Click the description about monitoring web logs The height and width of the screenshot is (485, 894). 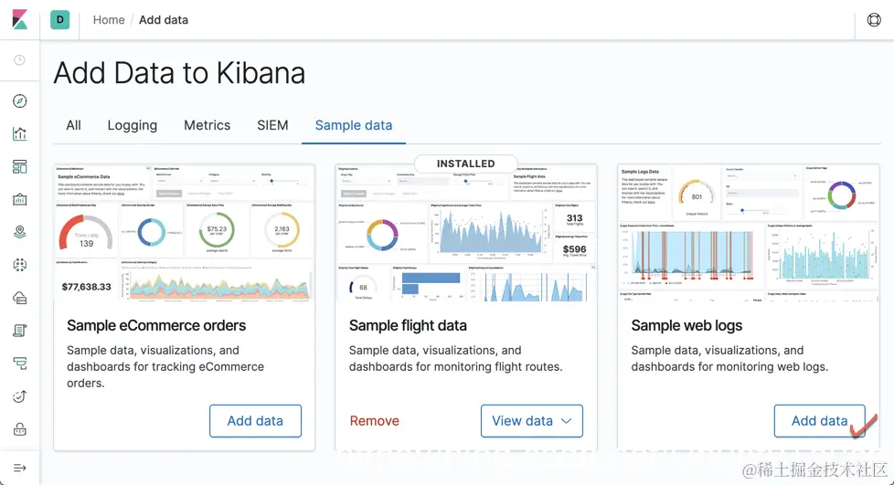pyautogui.click(x=729, y=358)
